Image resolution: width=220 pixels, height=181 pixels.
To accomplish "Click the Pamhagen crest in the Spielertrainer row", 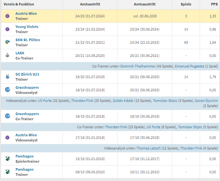I will [7, 159].
